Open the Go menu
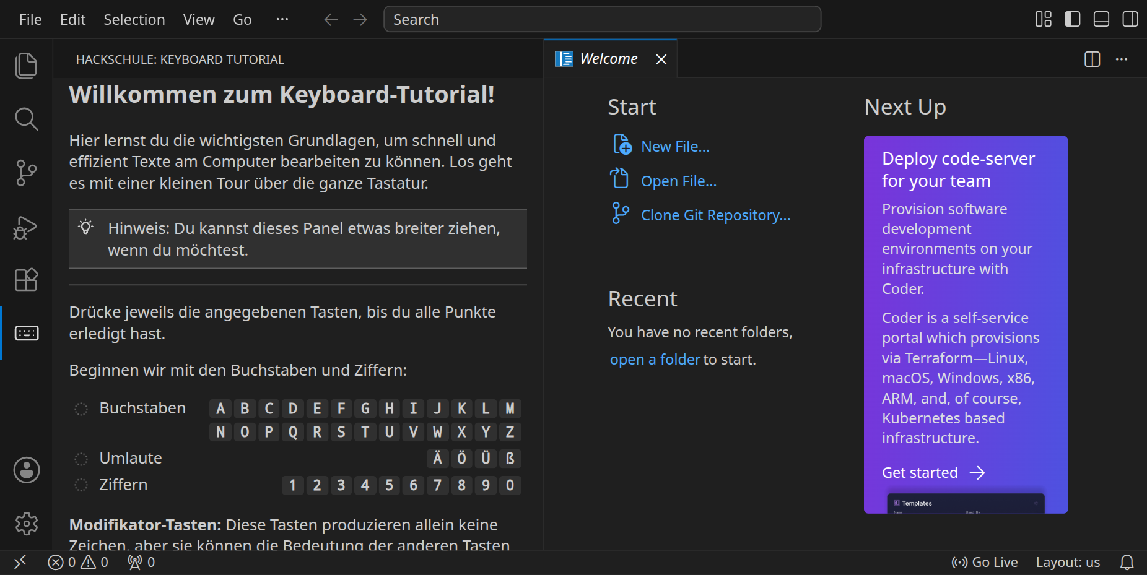Image resolution: width=1147 pixels, height=575 pixels. pos(242,20)
